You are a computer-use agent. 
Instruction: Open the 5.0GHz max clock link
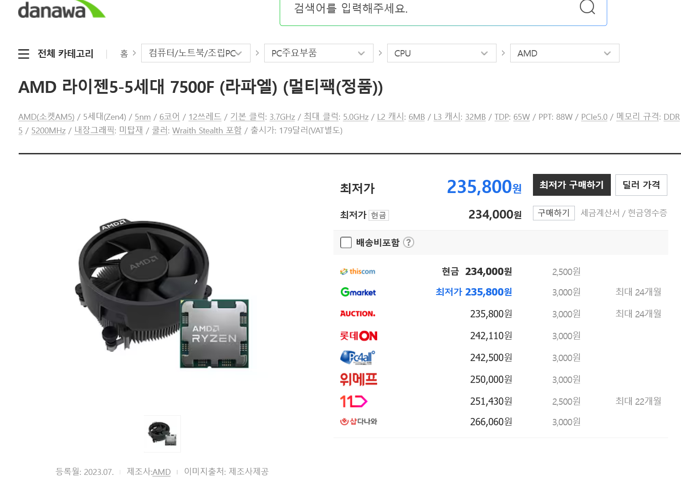coord(356,117)
